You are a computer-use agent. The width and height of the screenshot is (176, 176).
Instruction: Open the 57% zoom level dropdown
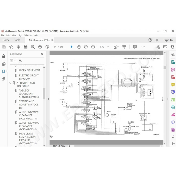point(108,47)
